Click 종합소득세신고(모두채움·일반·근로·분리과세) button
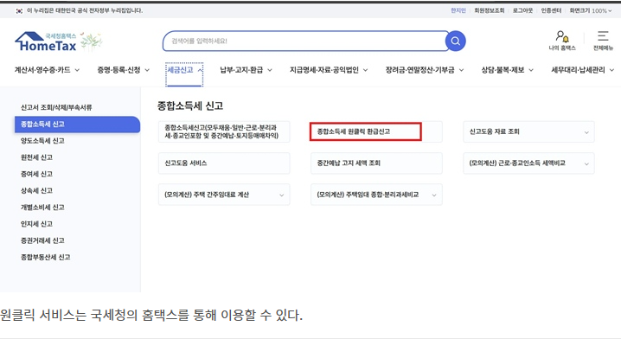Viewport: 621px width, 339px height. click(x=224, y=131)
